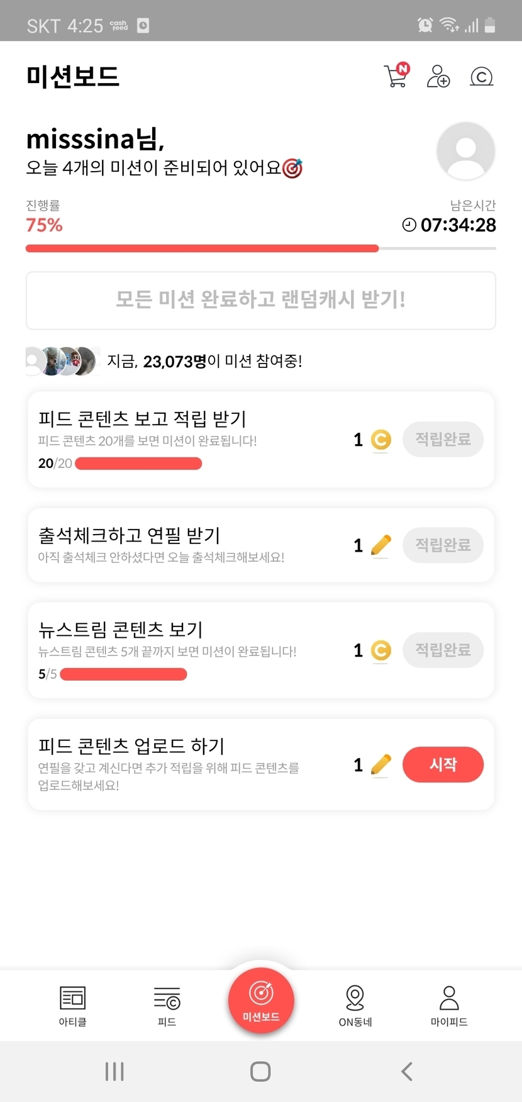The image size is (522, 1102).
Task: Tap the 모든 미션 완료하고 랜덤캐시 받기 button
Action: [261, 300]
